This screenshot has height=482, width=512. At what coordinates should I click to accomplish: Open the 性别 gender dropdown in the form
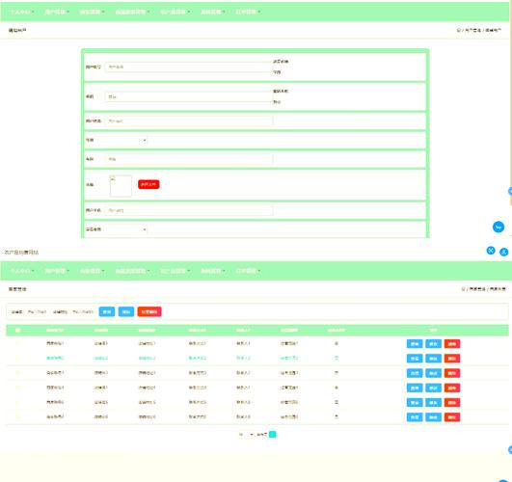126,140
